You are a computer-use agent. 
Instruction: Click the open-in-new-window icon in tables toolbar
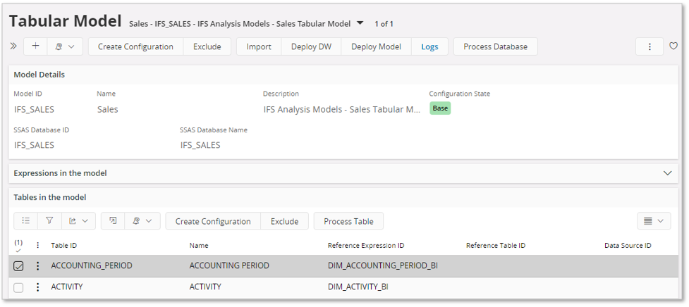(113, 221)
